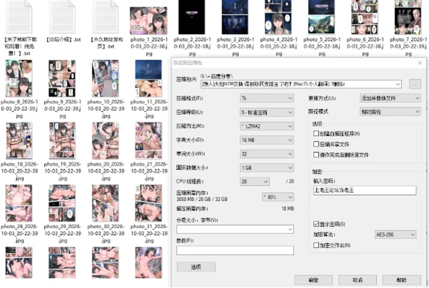Click into the 输入密码 password field
Screen dimensions: 429x288
[x=365, y=190]
